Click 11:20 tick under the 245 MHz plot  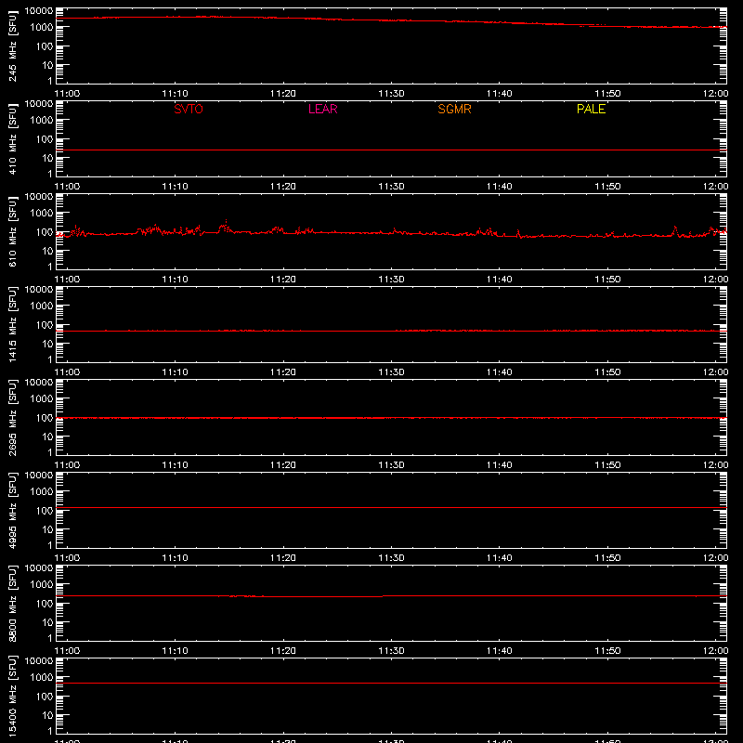(x=283, y=94)
